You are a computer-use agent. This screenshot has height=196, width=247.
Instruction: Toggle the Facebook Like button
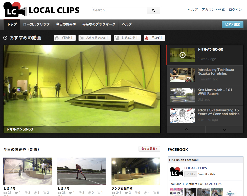190,174
